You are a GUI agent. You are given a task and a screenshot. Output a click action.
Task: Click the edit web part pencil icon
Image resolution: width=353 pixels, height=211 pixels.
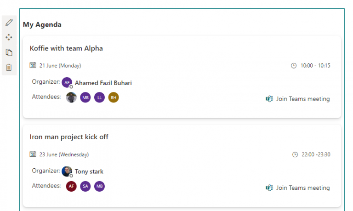pyautogui.click(x=9, y=23)
